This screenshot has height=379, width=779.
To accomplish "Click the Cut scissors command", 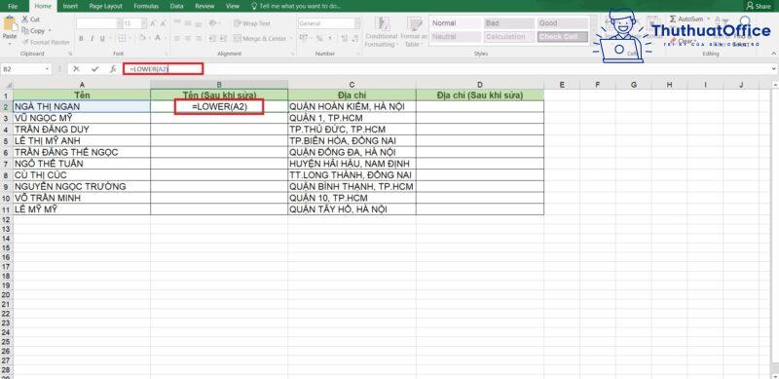I will tap(31, 19).
